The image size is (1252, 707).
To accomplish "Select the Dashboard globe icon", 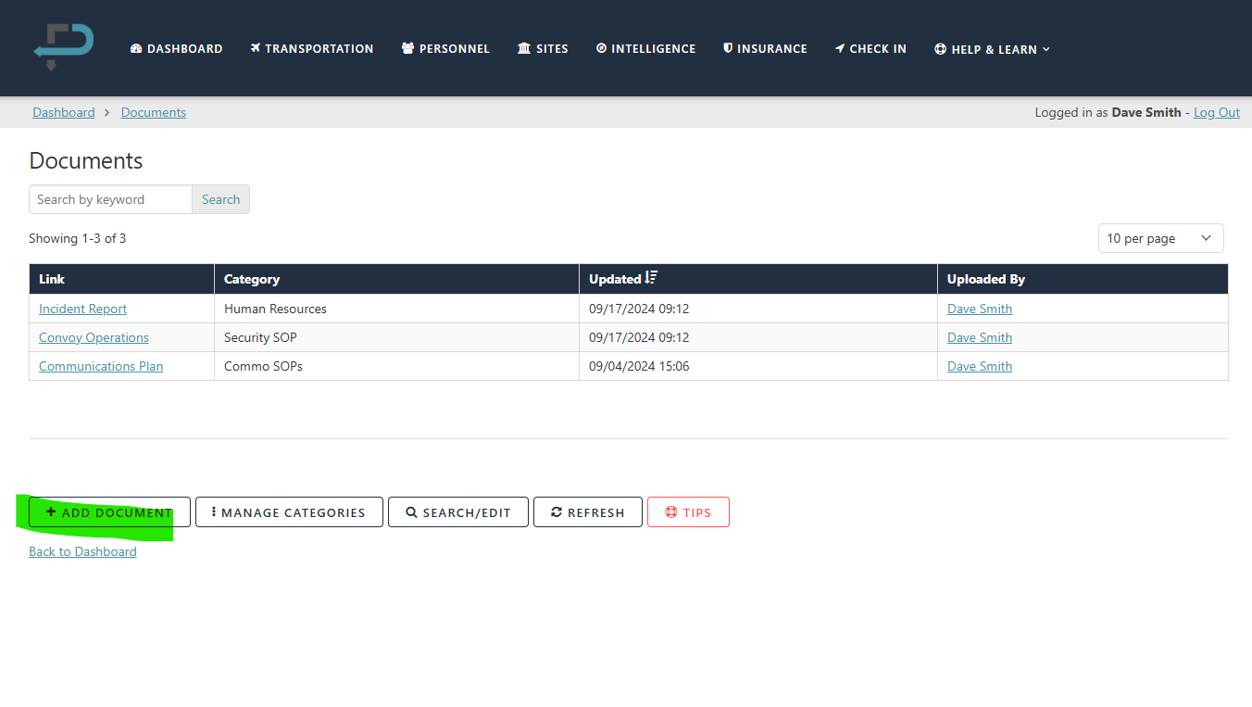I will [136, 48].
